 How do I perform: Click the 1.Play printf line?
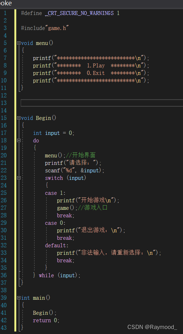(x=91, y=66)
